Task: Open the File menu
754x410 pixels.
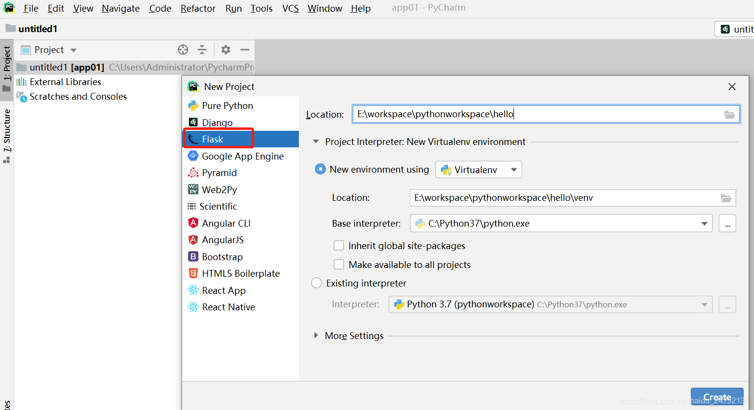Action: [31, 8]
